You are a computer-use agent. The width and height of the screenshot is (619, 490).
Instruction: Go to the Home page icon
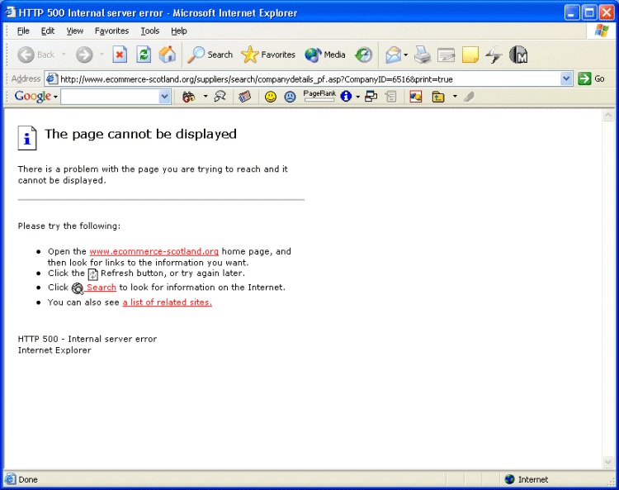tap(168, 55)
